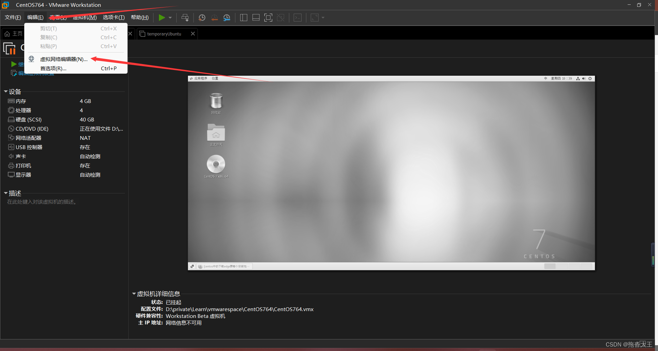Screen dimensions: 658x351
Task: Click the 40 GB hard disk value
Action: [x=87, y=119]
